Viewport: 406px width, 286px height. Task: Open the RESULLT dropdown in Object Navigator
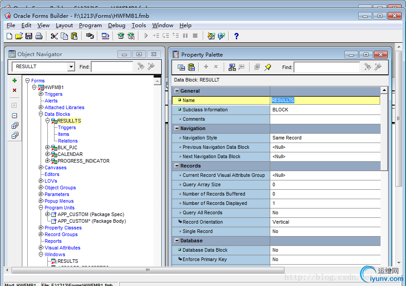(x=71, y=67)
